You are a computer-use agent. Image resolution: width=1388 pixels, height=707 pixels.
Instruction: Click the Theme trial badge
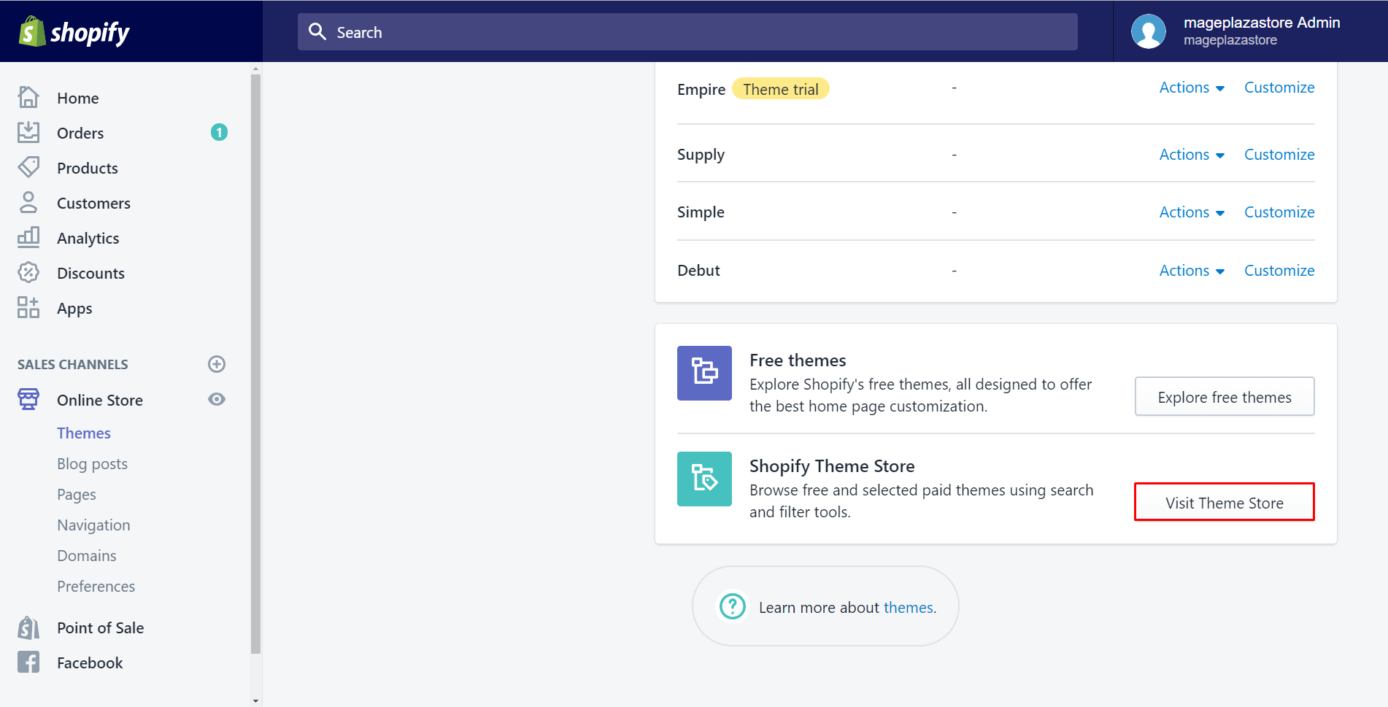[x=781, y=89]
